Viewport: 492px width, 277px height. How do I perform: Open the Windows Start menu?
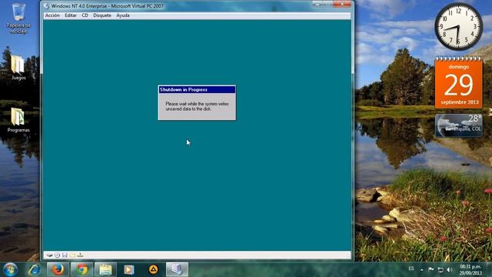click(x=10, y=269)
